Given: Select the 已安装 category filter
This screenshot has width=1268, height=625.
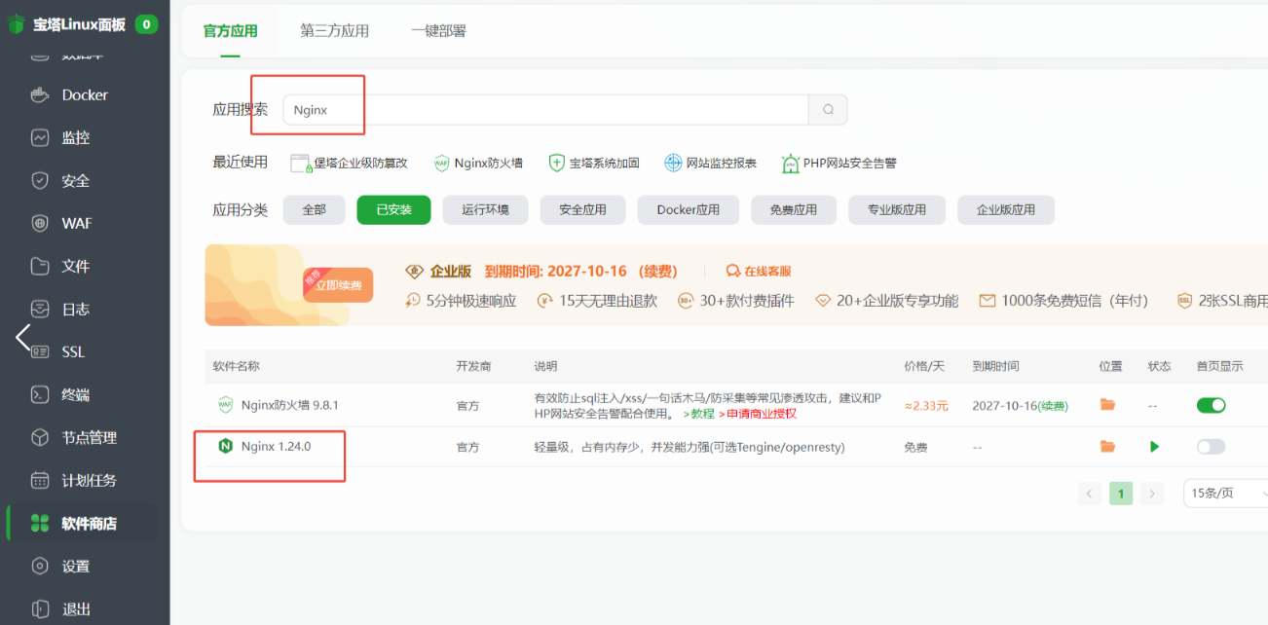Looking at the screenshot, I should [393, 209].
